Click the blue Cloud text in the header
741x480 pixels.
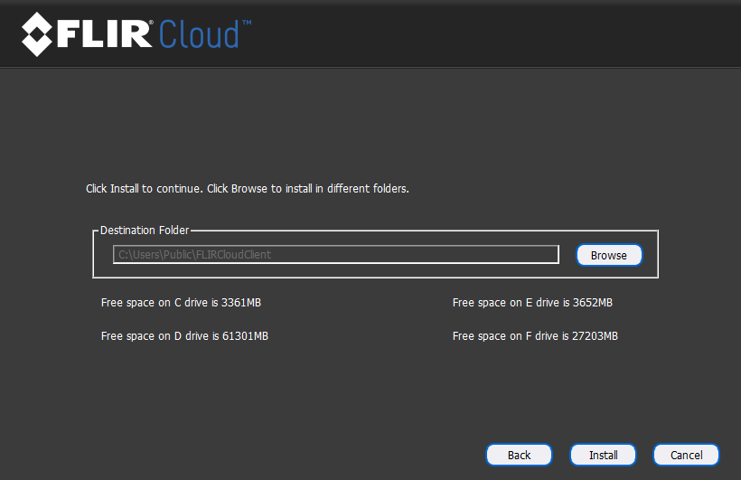tap(199, 34)
